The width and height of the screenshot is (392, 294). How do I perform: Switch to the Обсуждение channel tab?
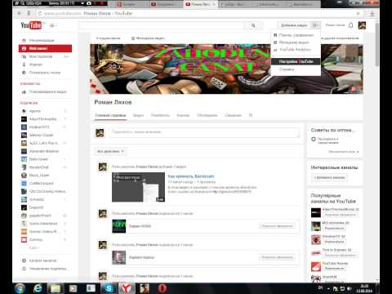[x=207, y=115]
